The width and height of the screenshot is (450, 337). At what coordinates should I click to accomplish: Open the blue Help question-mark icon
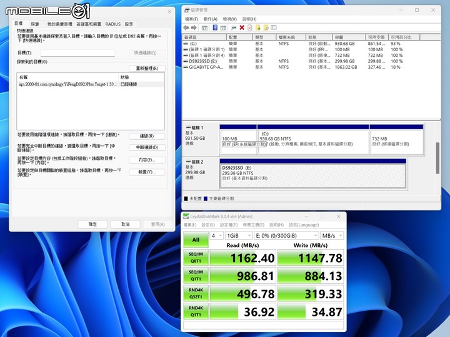click(215, 28)
